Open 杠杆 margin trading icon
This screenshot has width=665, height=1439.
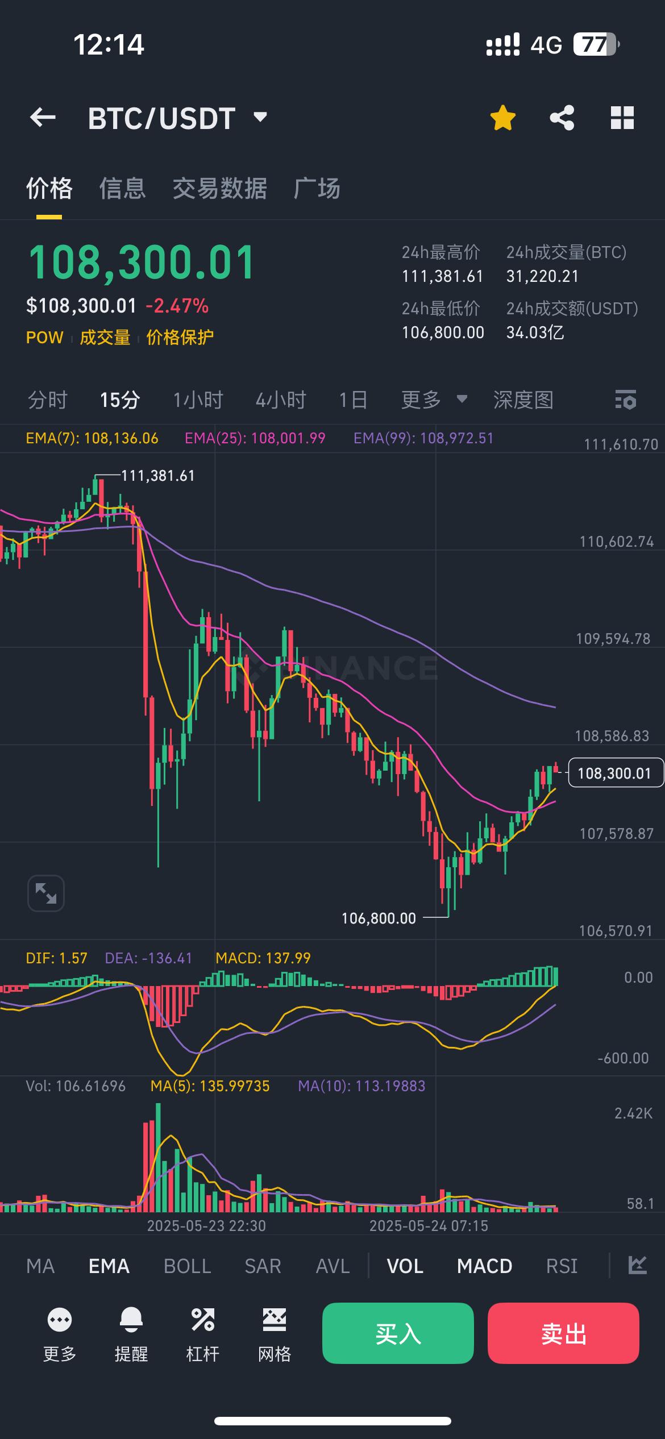[x=202, y=1320]
